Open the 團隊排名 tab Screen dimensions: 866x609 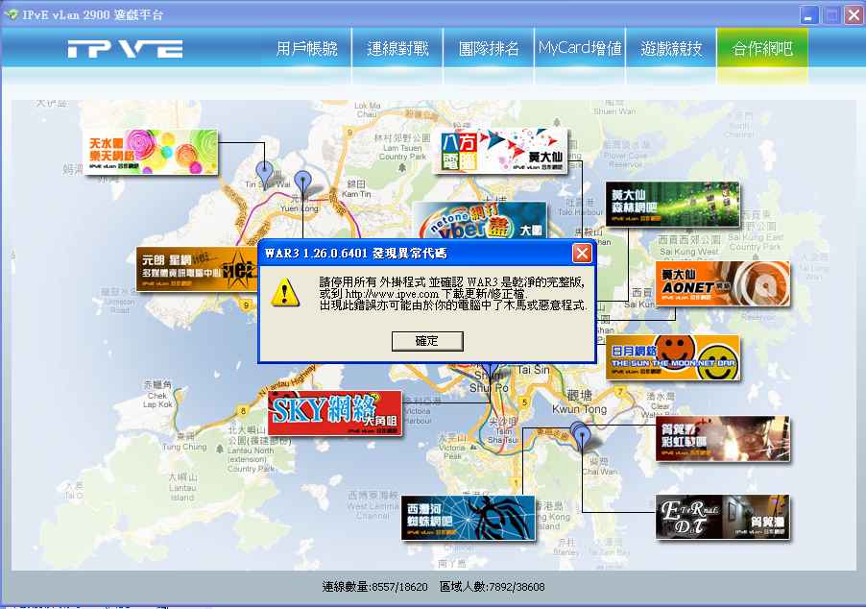[489, 49]
